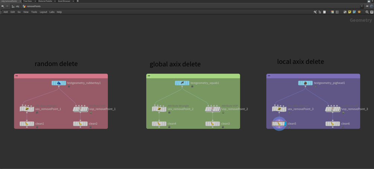Close the Material Palette tab
The height and width of the screenshot is (169, 374).
coord(54,1)
